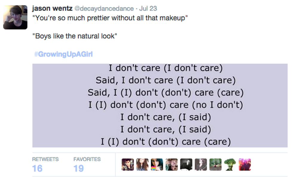Screen dimensions: 293x180
Task: View the 16 retweets count
Action: 37,168
